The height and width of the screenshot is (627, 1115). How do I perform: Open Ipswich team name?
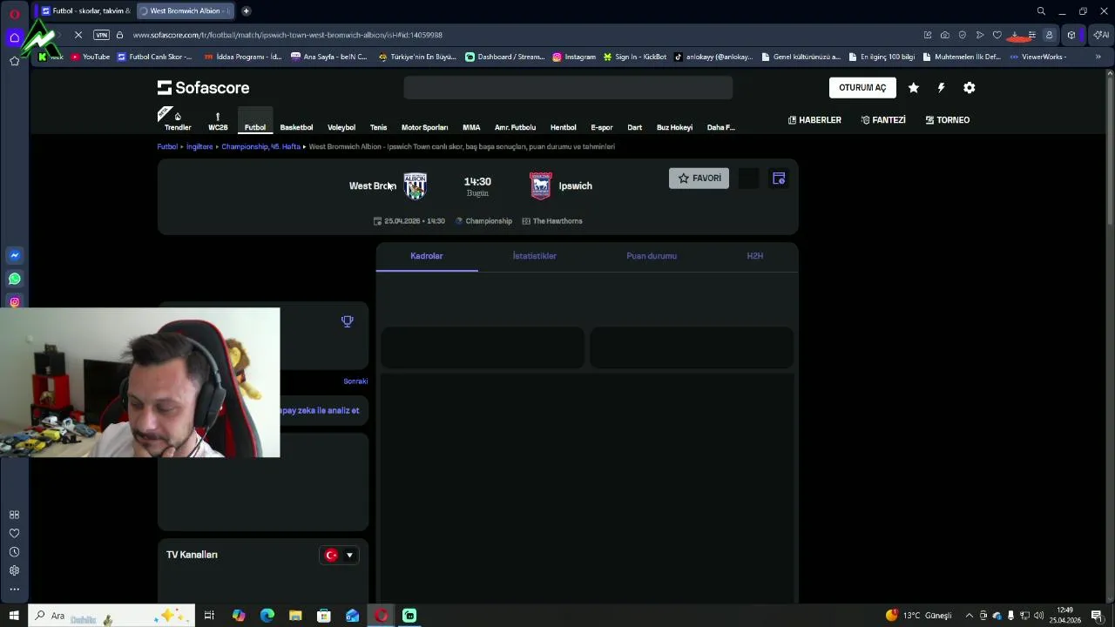click(575, 185)
